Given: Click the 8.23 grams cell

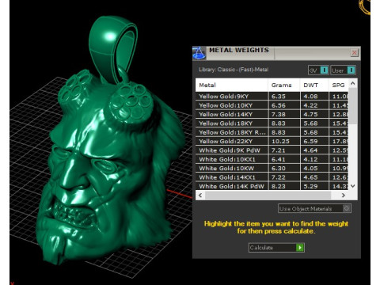Looking at the screenshot, I should click(x=284, y=186).
